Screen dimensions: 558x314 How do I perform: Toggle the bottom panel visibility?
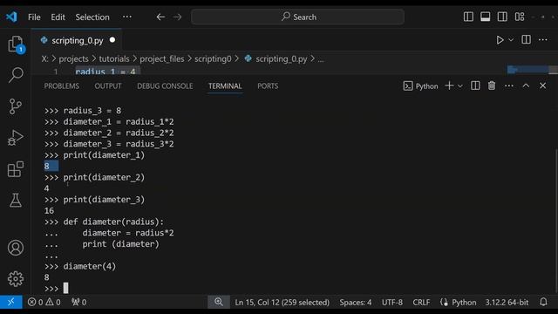pos(485,17)
